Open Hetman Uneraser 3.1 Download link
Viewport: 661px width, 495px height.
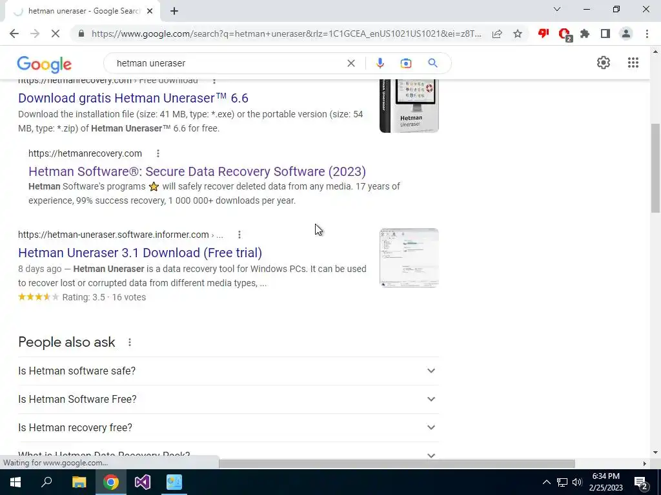pos(140,253)
